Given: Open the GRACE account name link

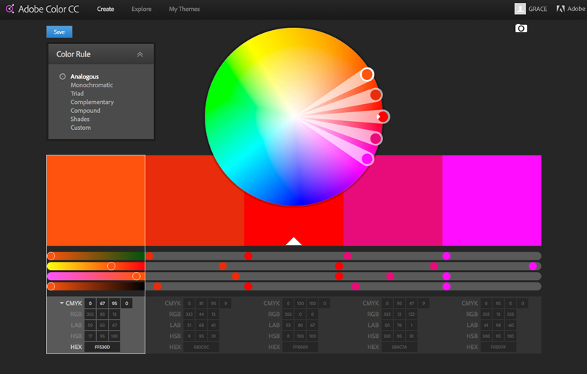Looking at the screenshot, I should click(x=538, y=9).
